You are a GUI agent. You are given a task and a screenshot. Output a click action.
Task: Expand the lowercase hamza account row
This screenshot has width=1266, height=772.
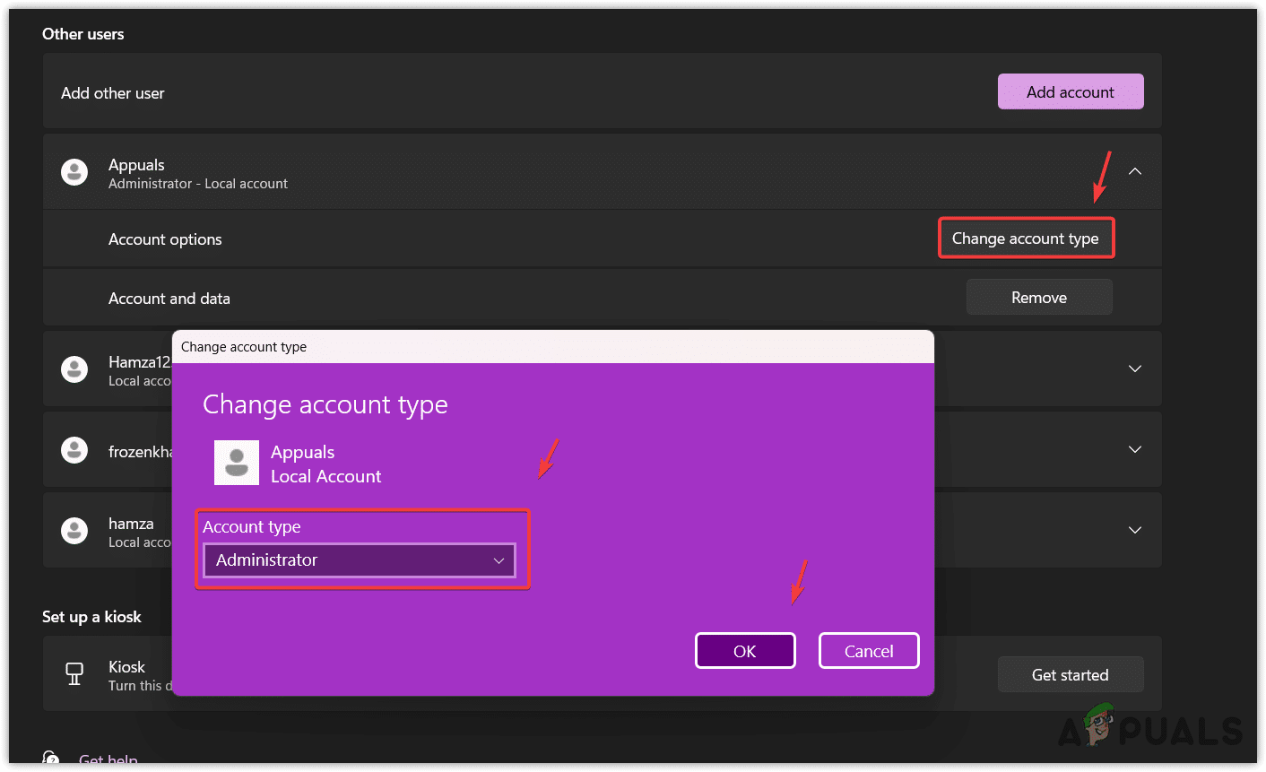tap(1134, 530)
